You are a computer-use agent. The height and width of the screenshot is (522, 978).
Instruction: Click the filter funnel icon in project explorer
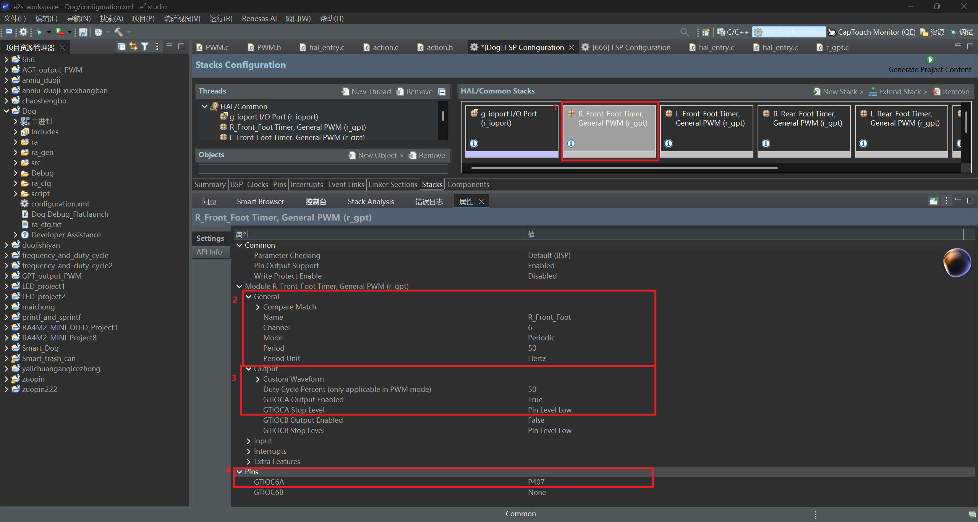point(145,47)
